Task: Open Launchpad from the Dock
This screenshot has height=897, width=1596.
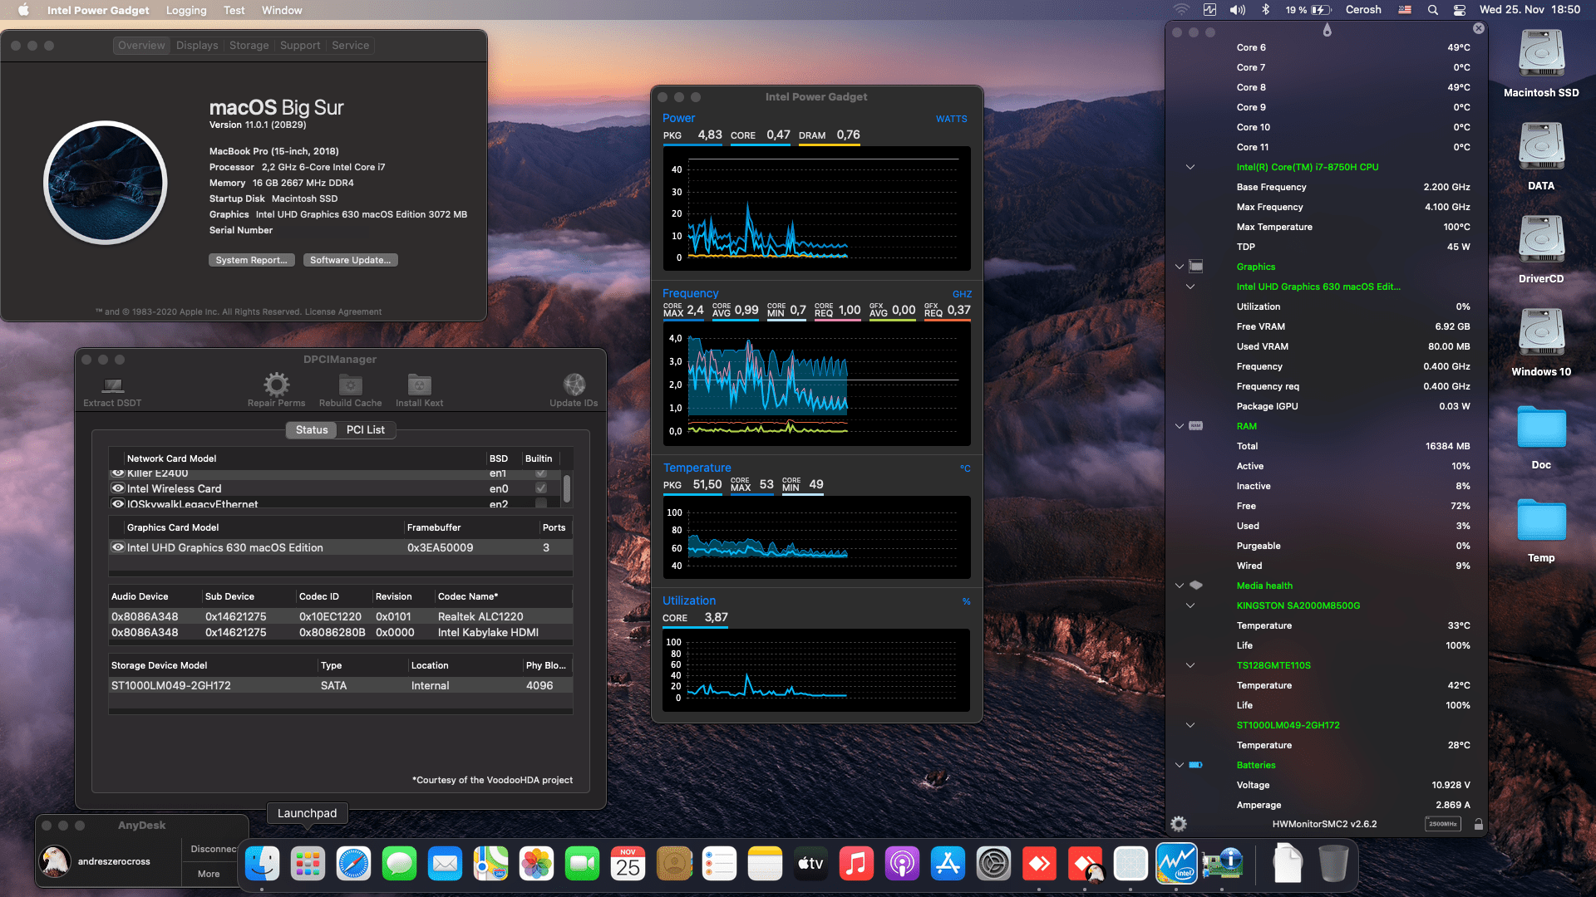Action: 308,863
